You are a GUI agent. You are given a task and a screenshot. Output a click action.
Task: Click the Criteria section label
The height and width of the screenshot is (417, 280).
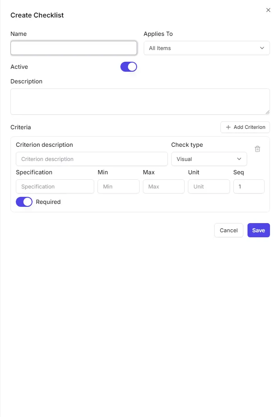coord(21,127)
